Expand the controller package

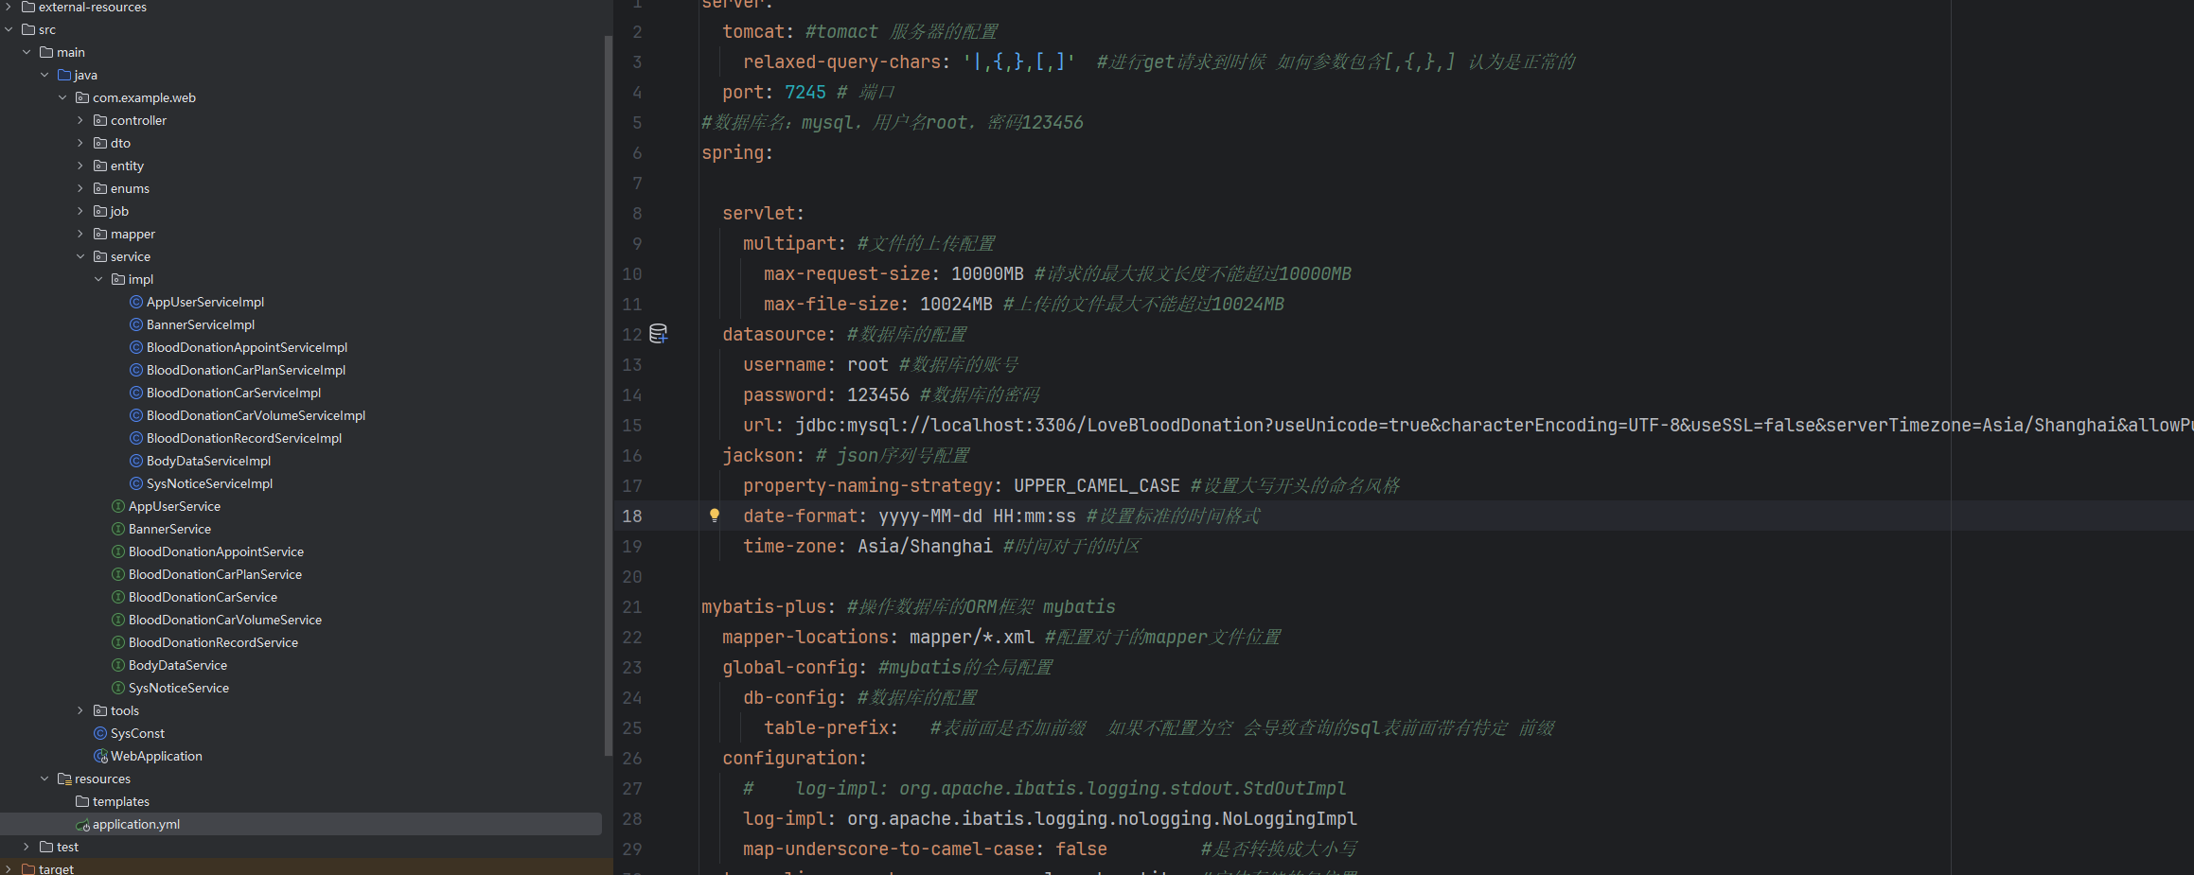click(x=80, y=120)
